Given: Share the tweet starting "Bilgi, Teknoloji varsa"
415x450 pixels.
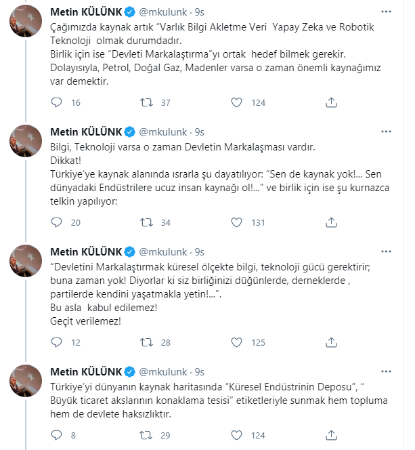Looking at the screenshot, I should point(331,222).
